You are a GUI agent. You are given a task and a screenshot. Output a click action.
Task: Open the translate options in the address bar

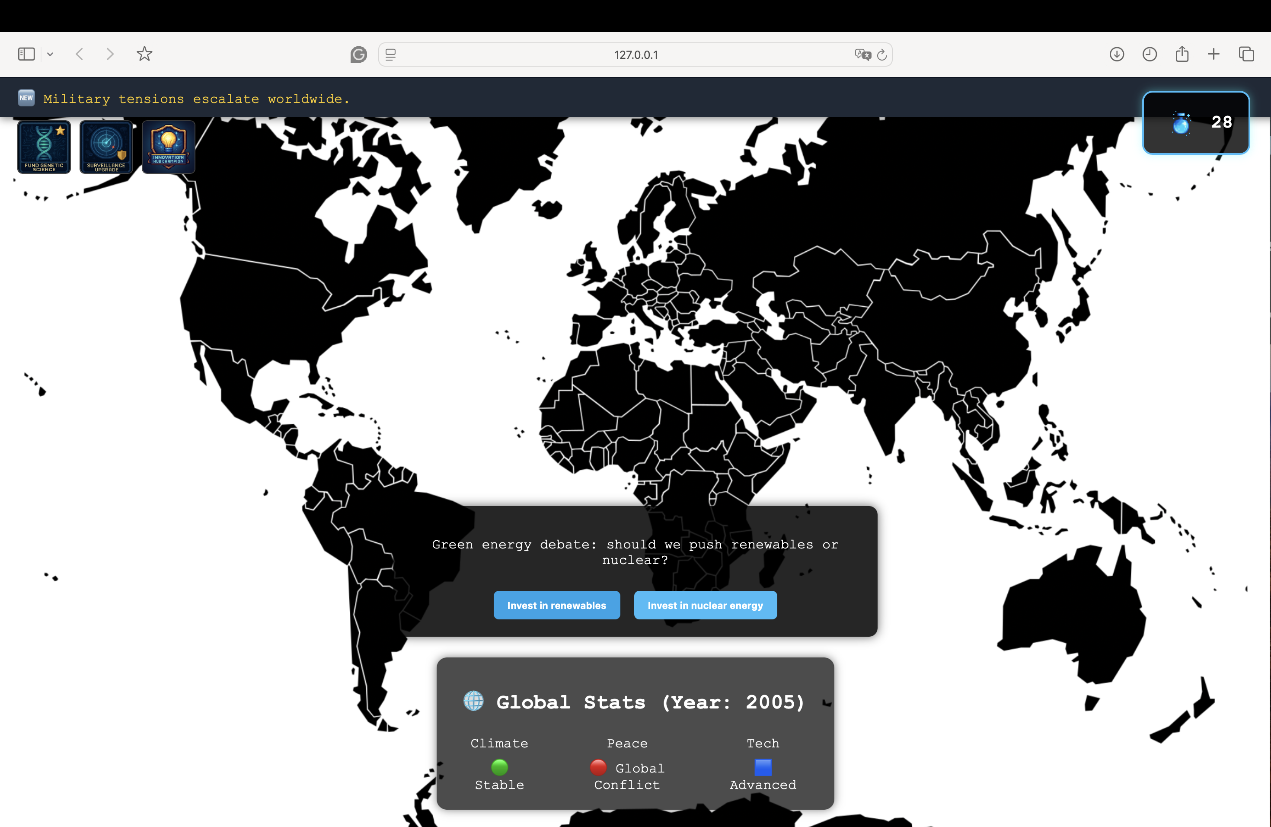point(862,54)
